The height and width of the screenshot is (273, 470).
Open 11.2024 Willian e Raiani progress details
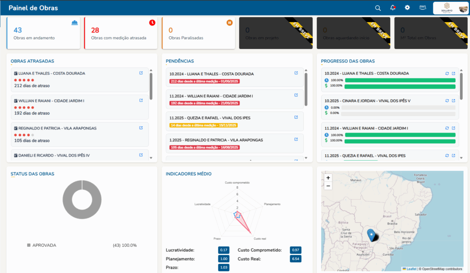(453, 128)
